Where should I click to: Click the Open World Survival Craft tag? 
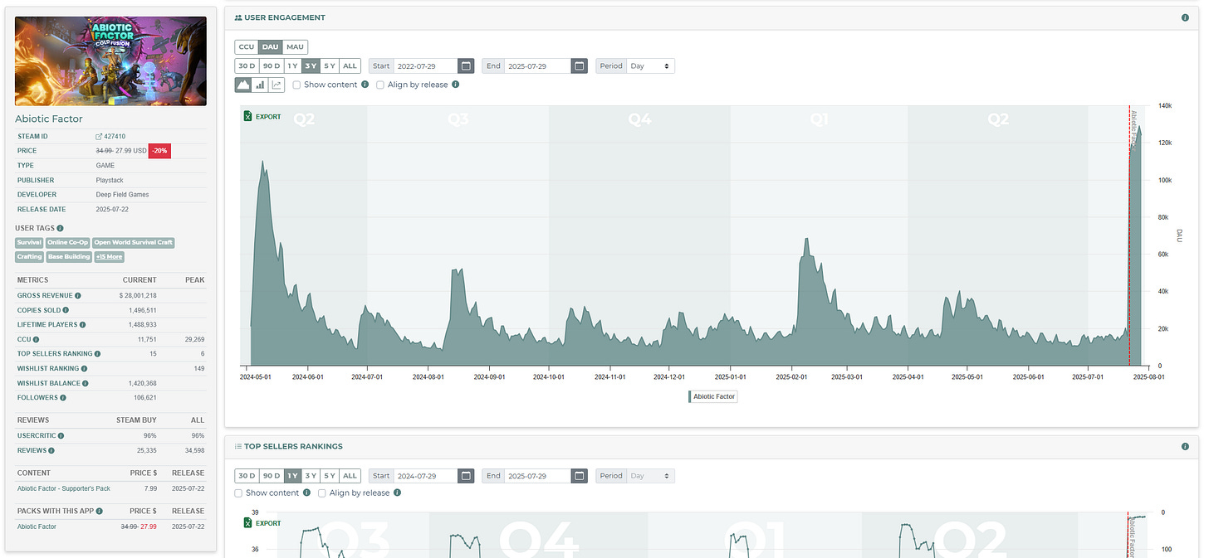pos(134,243)
